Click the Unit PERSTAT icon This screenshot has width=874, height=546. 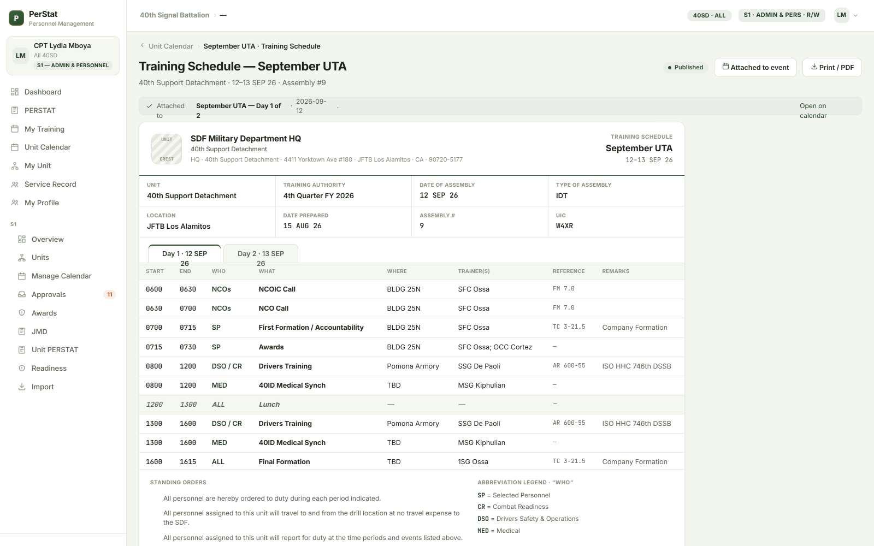[x=22, y=349]
